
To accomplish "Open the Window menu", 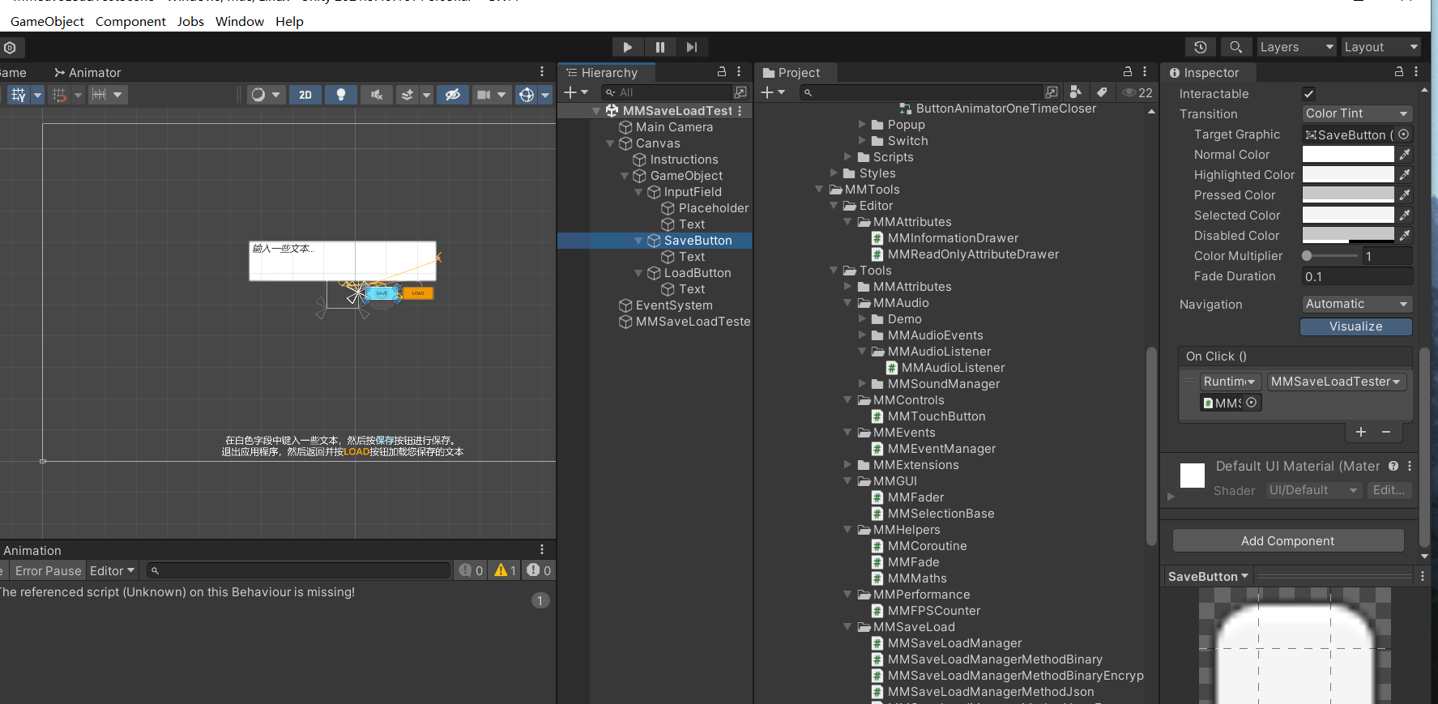I will pyautogui.click(x=240, y=21).
